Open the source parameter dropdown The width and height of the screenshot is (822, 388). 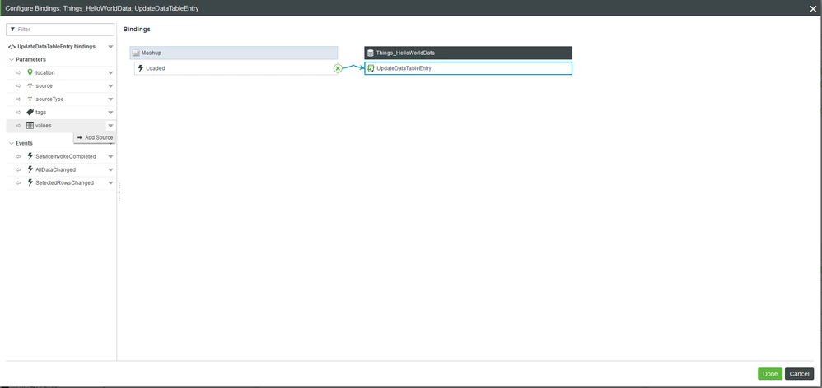[x=110, y=85]
